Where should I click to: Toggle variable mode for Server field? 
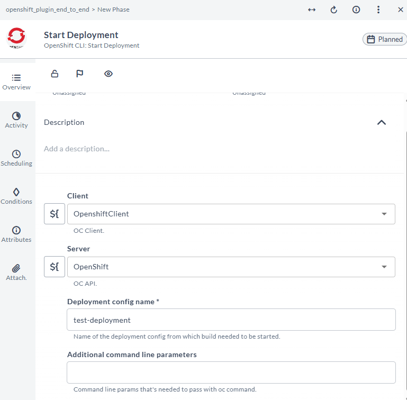point(55,267)
